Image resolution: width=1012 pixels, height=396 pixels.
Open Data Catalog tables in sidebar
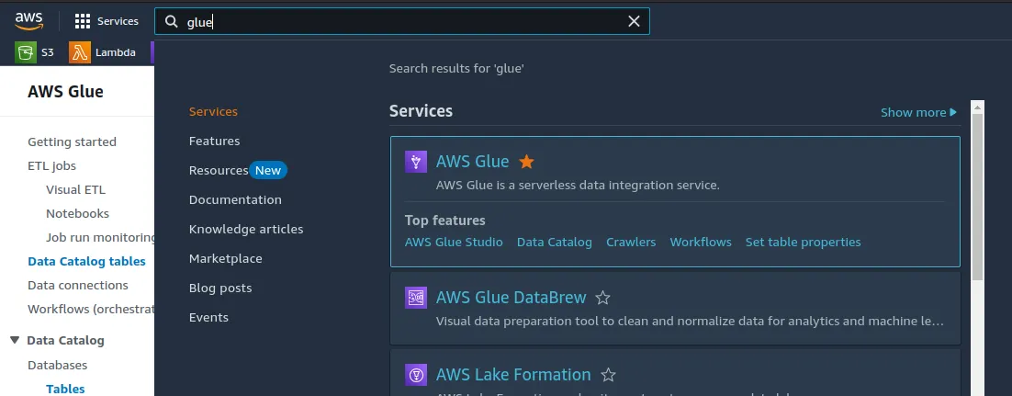[86, 261]
